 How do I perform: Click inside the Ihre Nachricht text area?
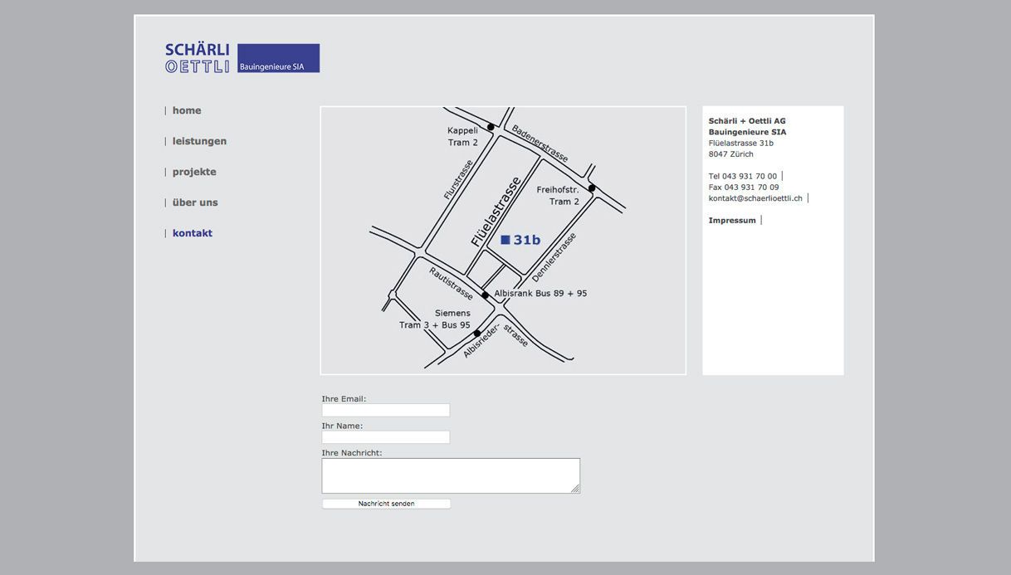point(448,475)
